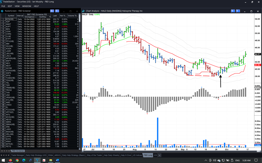This screenshot has width=262, height=163.
Task: Open the VIEW menu
Action: [x=17, y=6]
